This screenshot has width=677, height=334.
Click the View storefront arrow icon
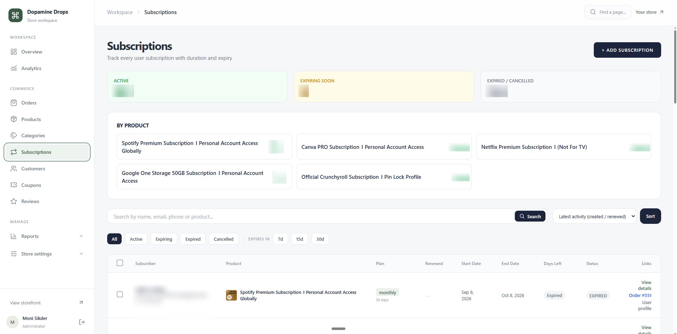pos(81,303)
